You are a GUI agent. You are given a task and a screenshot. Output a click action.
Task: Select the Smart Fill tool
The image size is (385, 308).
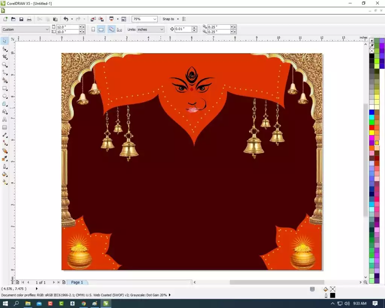(x=5, y=80)
